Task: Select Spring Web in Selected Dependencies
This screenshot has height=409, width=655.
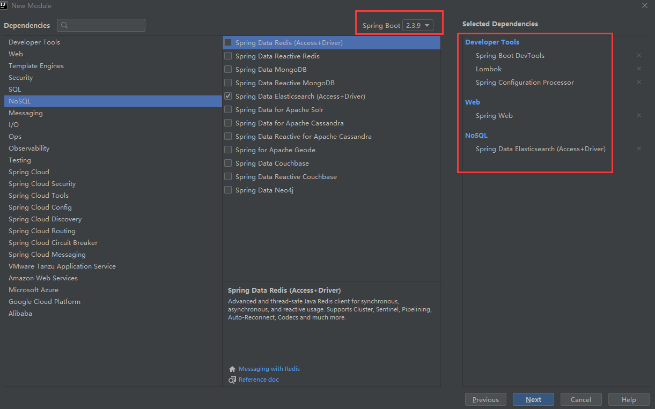Action: coord(494,115)
